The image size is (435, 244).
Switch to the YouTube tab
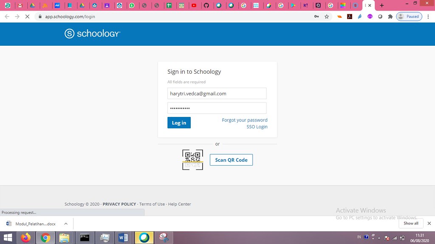pos(194,5)
